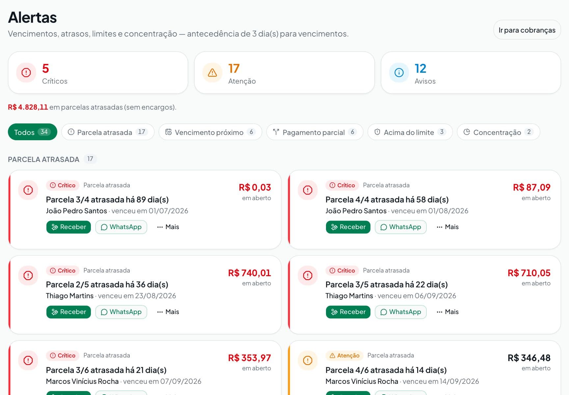The height and width of the screenshot is (395, 569).
Task: Open Mais options on Parcela 2/5 card
Action: click(x=168, y=312)
